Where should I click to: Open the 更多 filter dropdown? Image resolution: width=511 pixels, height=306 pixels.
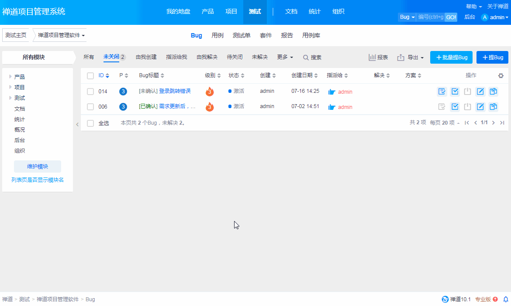point(285,57)
